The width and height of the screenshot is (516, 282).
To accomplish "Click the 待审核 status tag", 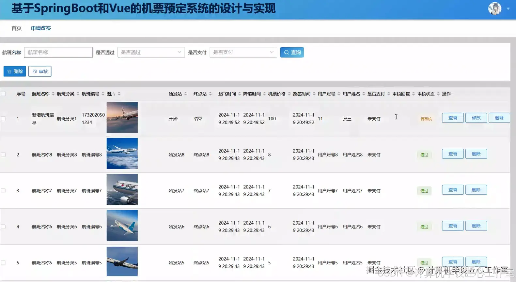I will 426,119.
